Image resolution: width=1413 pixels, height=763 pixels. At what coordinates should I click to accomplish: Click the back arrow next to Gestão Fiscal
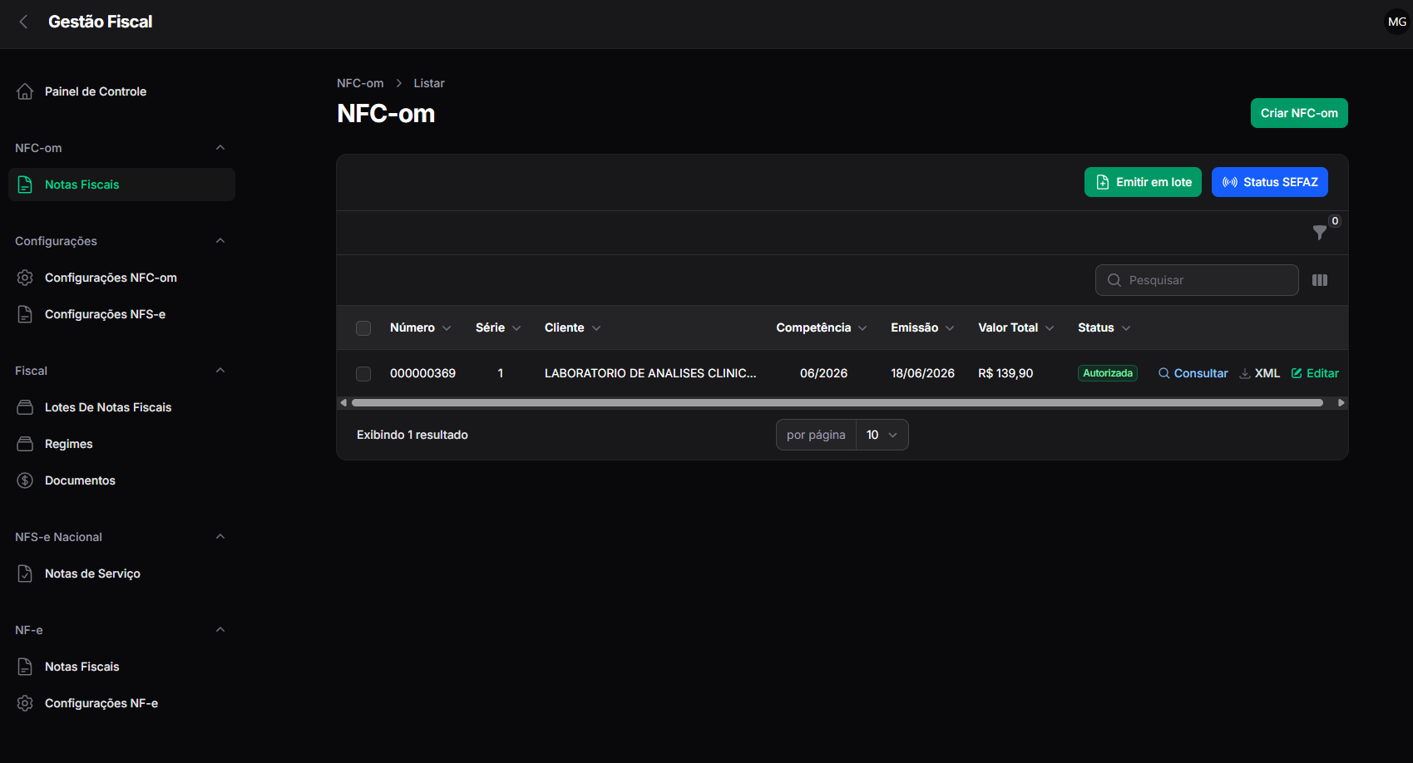point(23,22)
